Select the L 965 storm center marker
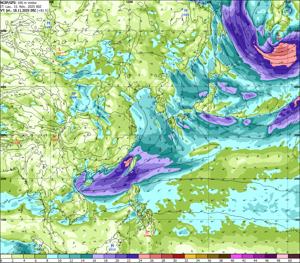This screenshot has width=300, height=263. coord(279,36)
